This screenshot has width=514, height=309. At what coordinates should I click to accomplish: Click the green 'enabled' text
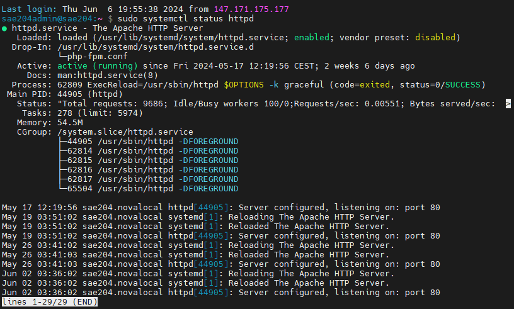pyautogui.click(x=312, y=37)
